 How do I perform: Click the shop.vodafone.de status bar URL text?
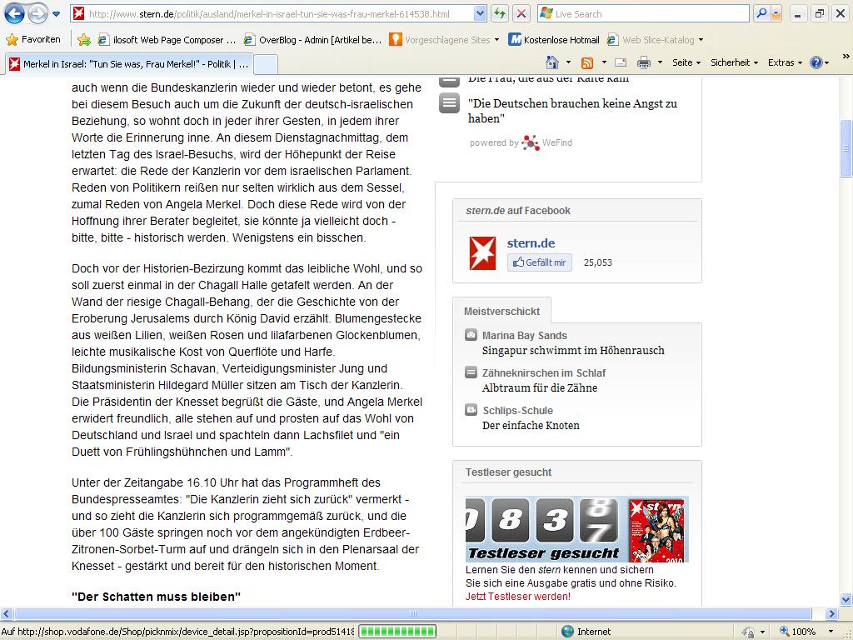click(178, 632)
